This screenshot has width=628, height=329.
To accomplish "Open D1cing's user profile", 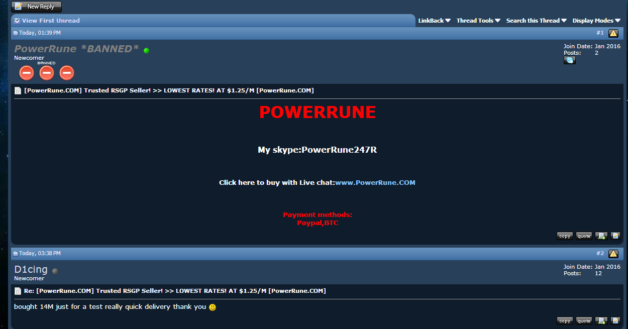I will (31, 270).
